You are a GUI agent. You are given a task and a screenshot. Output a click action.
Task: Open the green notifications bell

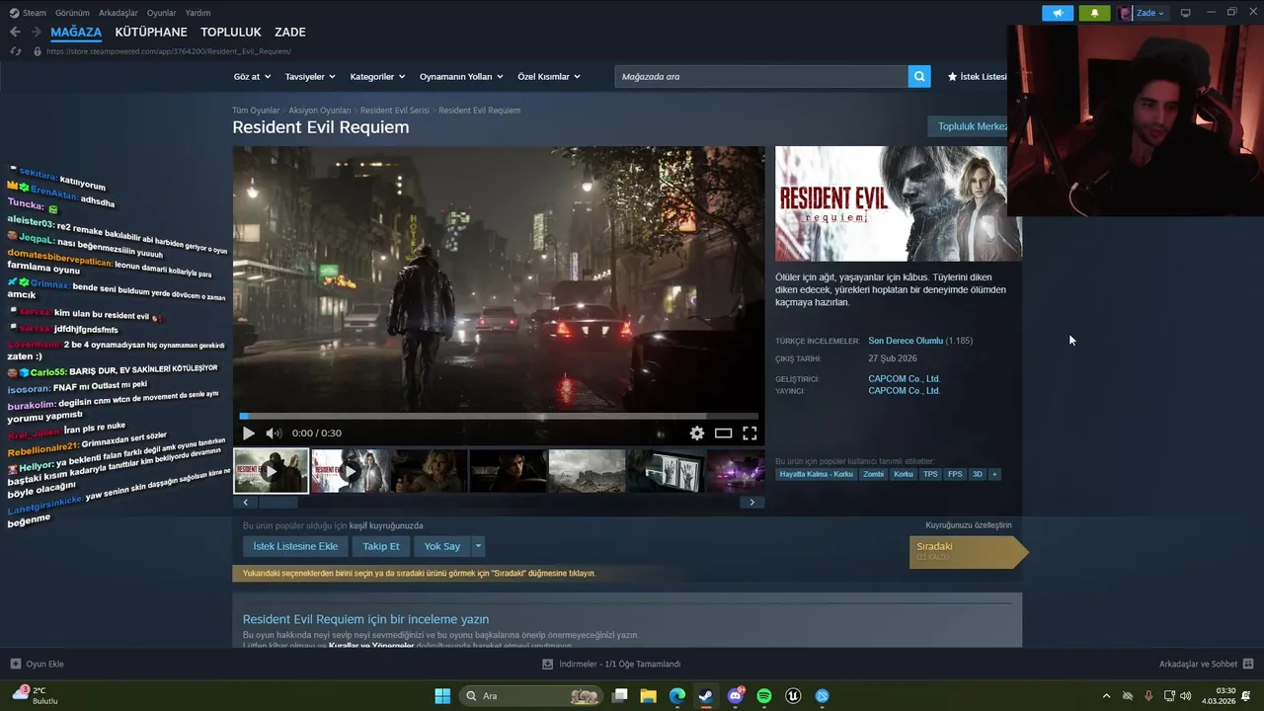[1094, 13]
